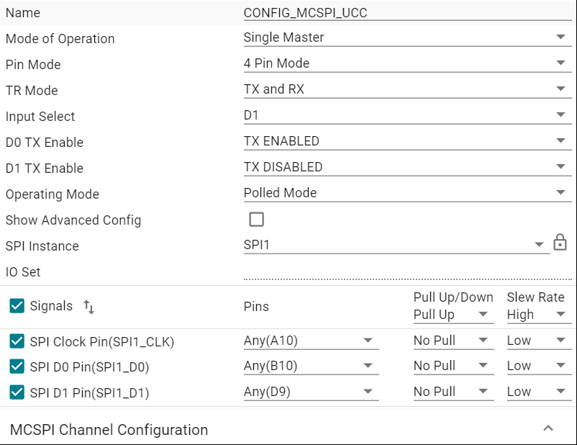Uncheck the SPI D0 Pin signal
This screenshot has width=577, height=445.
coord(16,366)
